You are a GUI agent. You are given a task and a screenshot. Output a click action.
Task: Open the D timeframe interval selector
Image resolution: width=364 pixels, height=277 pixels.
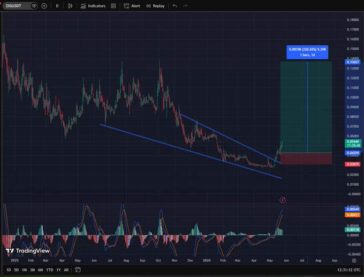(x=57, y=6)
